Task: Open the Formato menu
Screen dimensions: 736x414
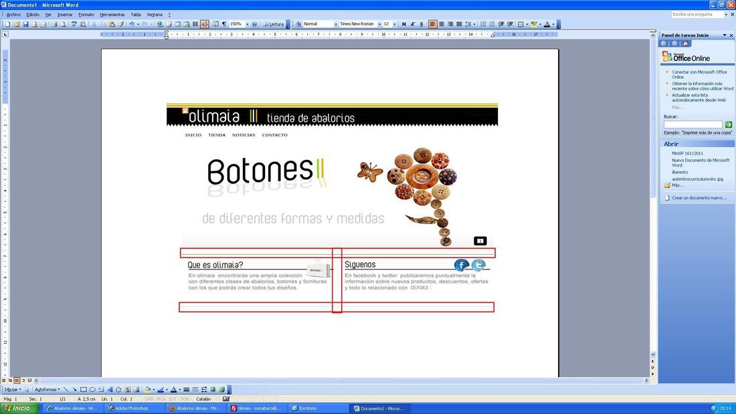Action: coord(86,15)
